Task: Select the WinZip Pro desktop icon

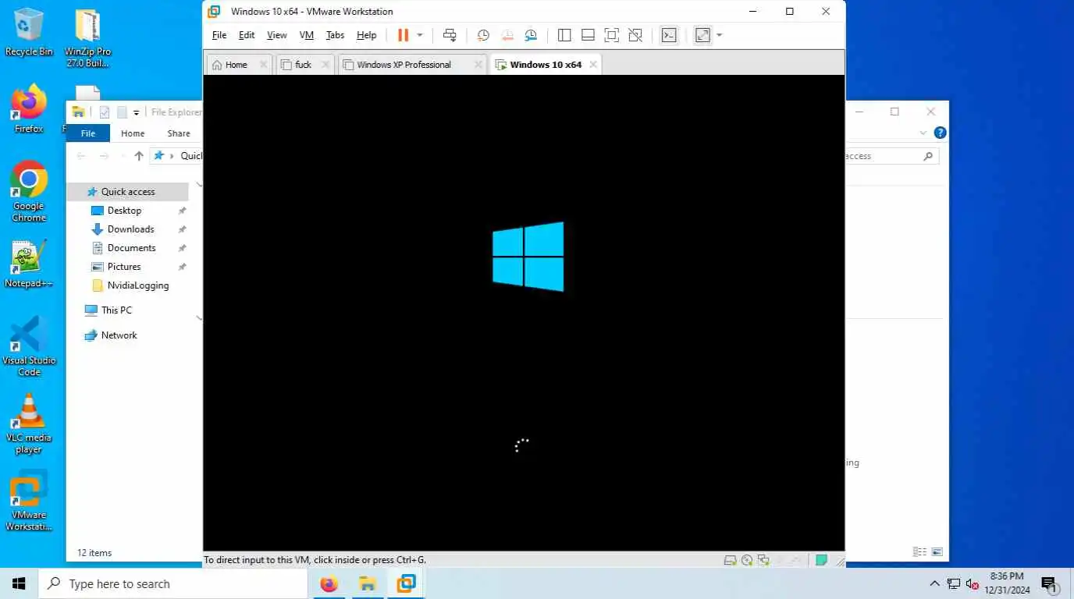Action: [88, 38]
